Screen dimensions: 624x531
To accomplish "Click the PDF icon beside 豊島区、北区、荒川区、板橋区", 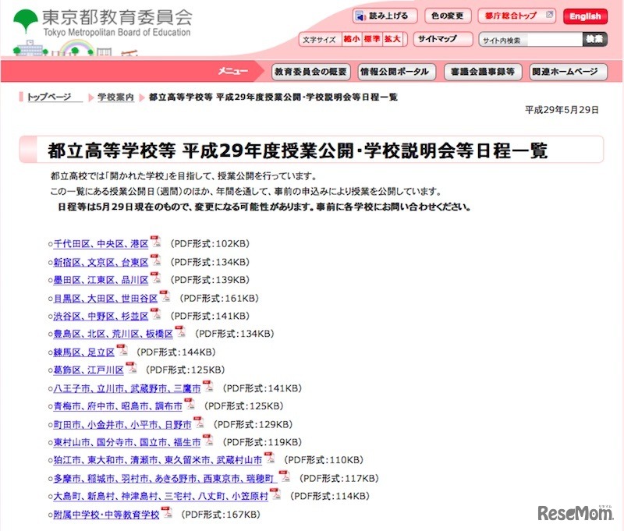I will [x=180, y=331].
